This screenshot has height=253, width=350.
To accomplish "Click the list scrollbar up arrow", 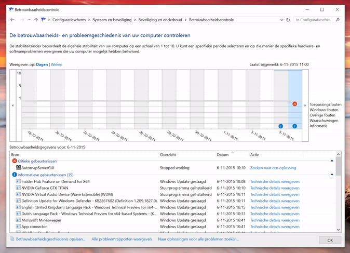I will (x=339, y=154).
